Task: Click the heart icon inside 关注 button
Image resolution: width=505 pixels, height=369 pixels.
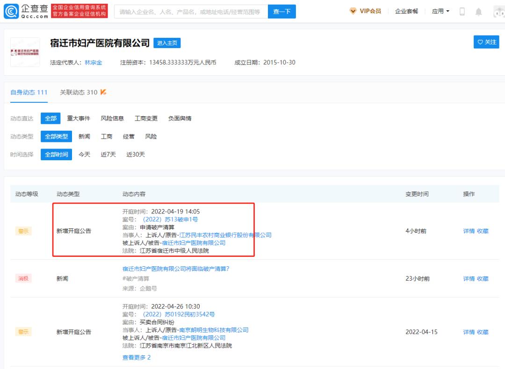Action: (480, 42)
